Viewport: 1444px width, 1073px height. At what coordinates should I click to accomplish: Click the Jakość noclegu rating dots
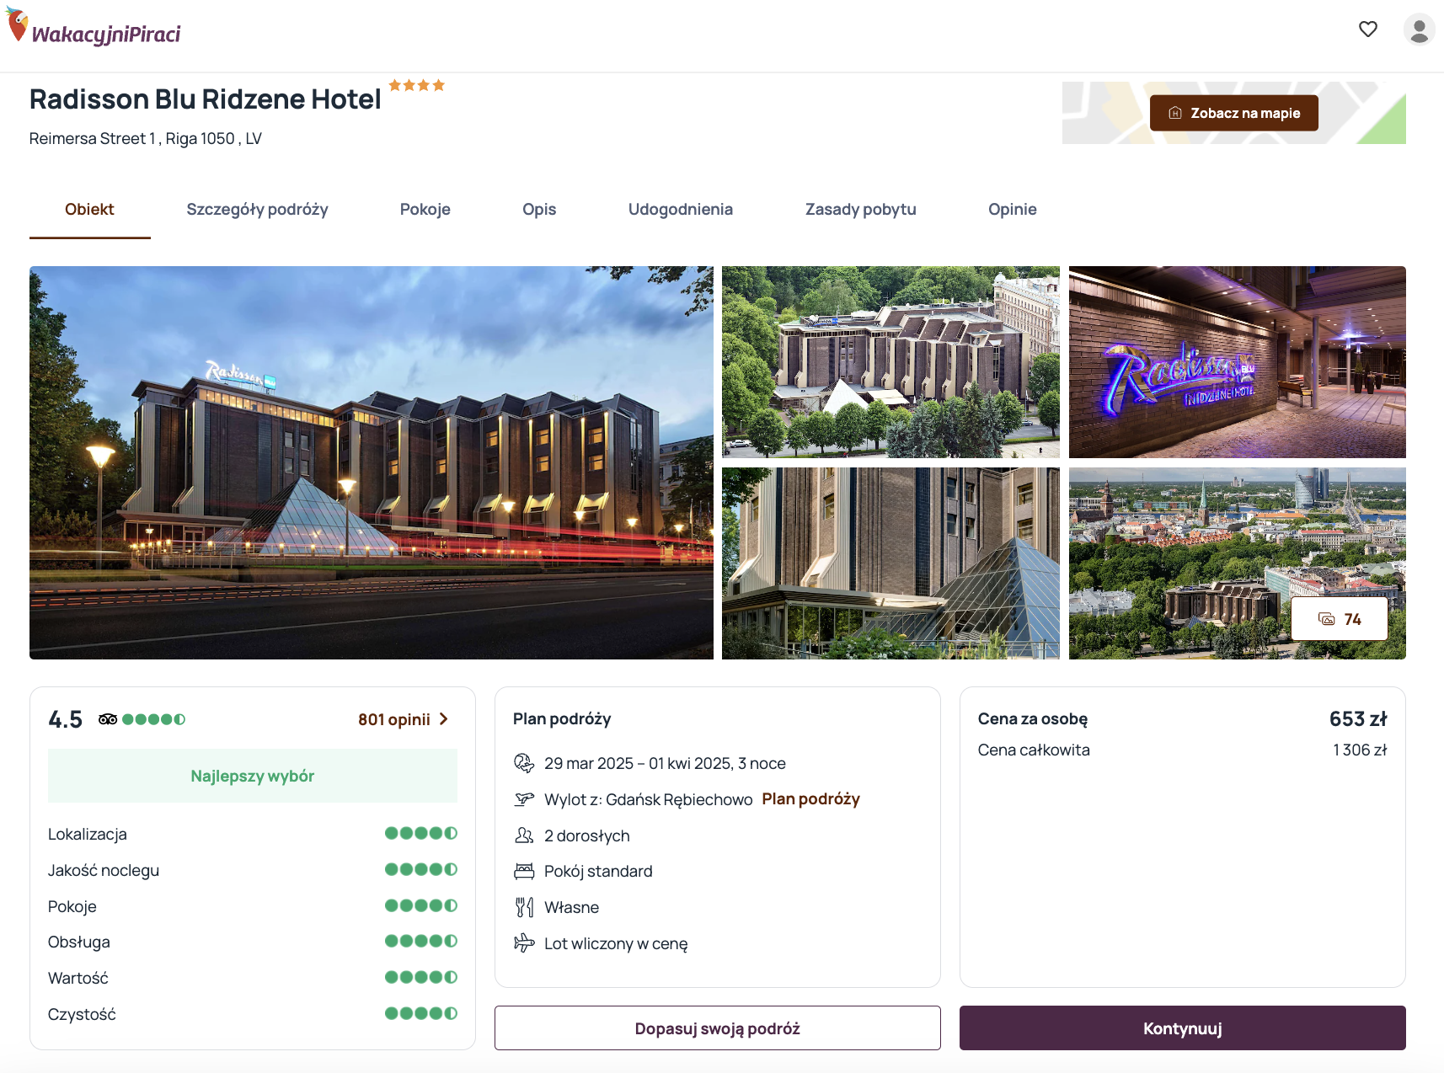pyautogui.click(x=421, y=869)
